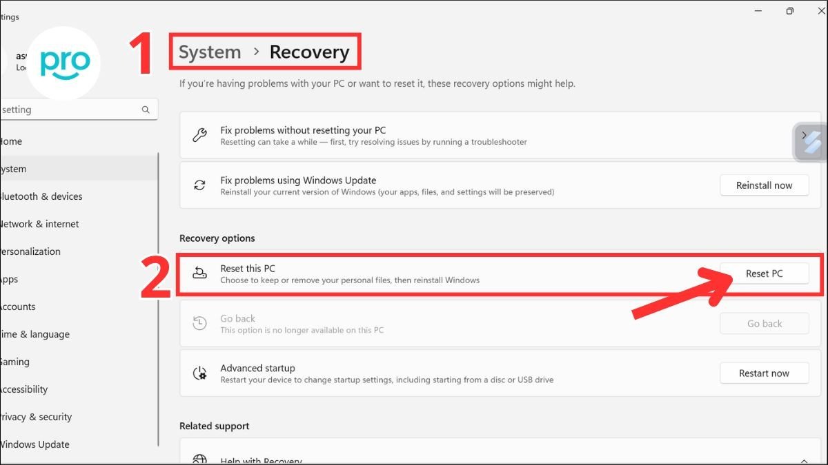Click the refresh icon beside Fix problems using Windows Update
Screen dimensions: 828x465
click(x=199, y=185)
